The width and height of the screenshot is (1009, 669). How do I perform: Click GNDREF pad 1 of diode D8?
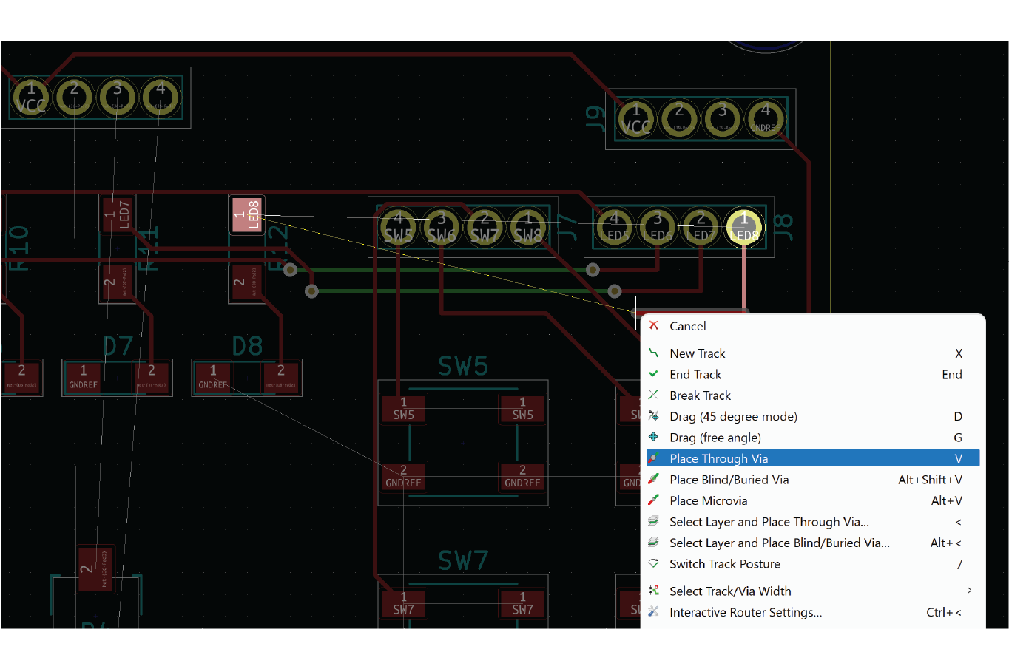click(x=213, y=377)
